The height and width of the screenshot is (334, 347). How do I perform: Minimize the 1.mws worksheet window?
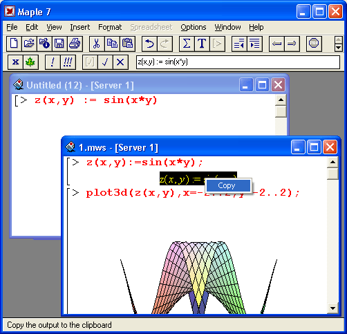298,147
